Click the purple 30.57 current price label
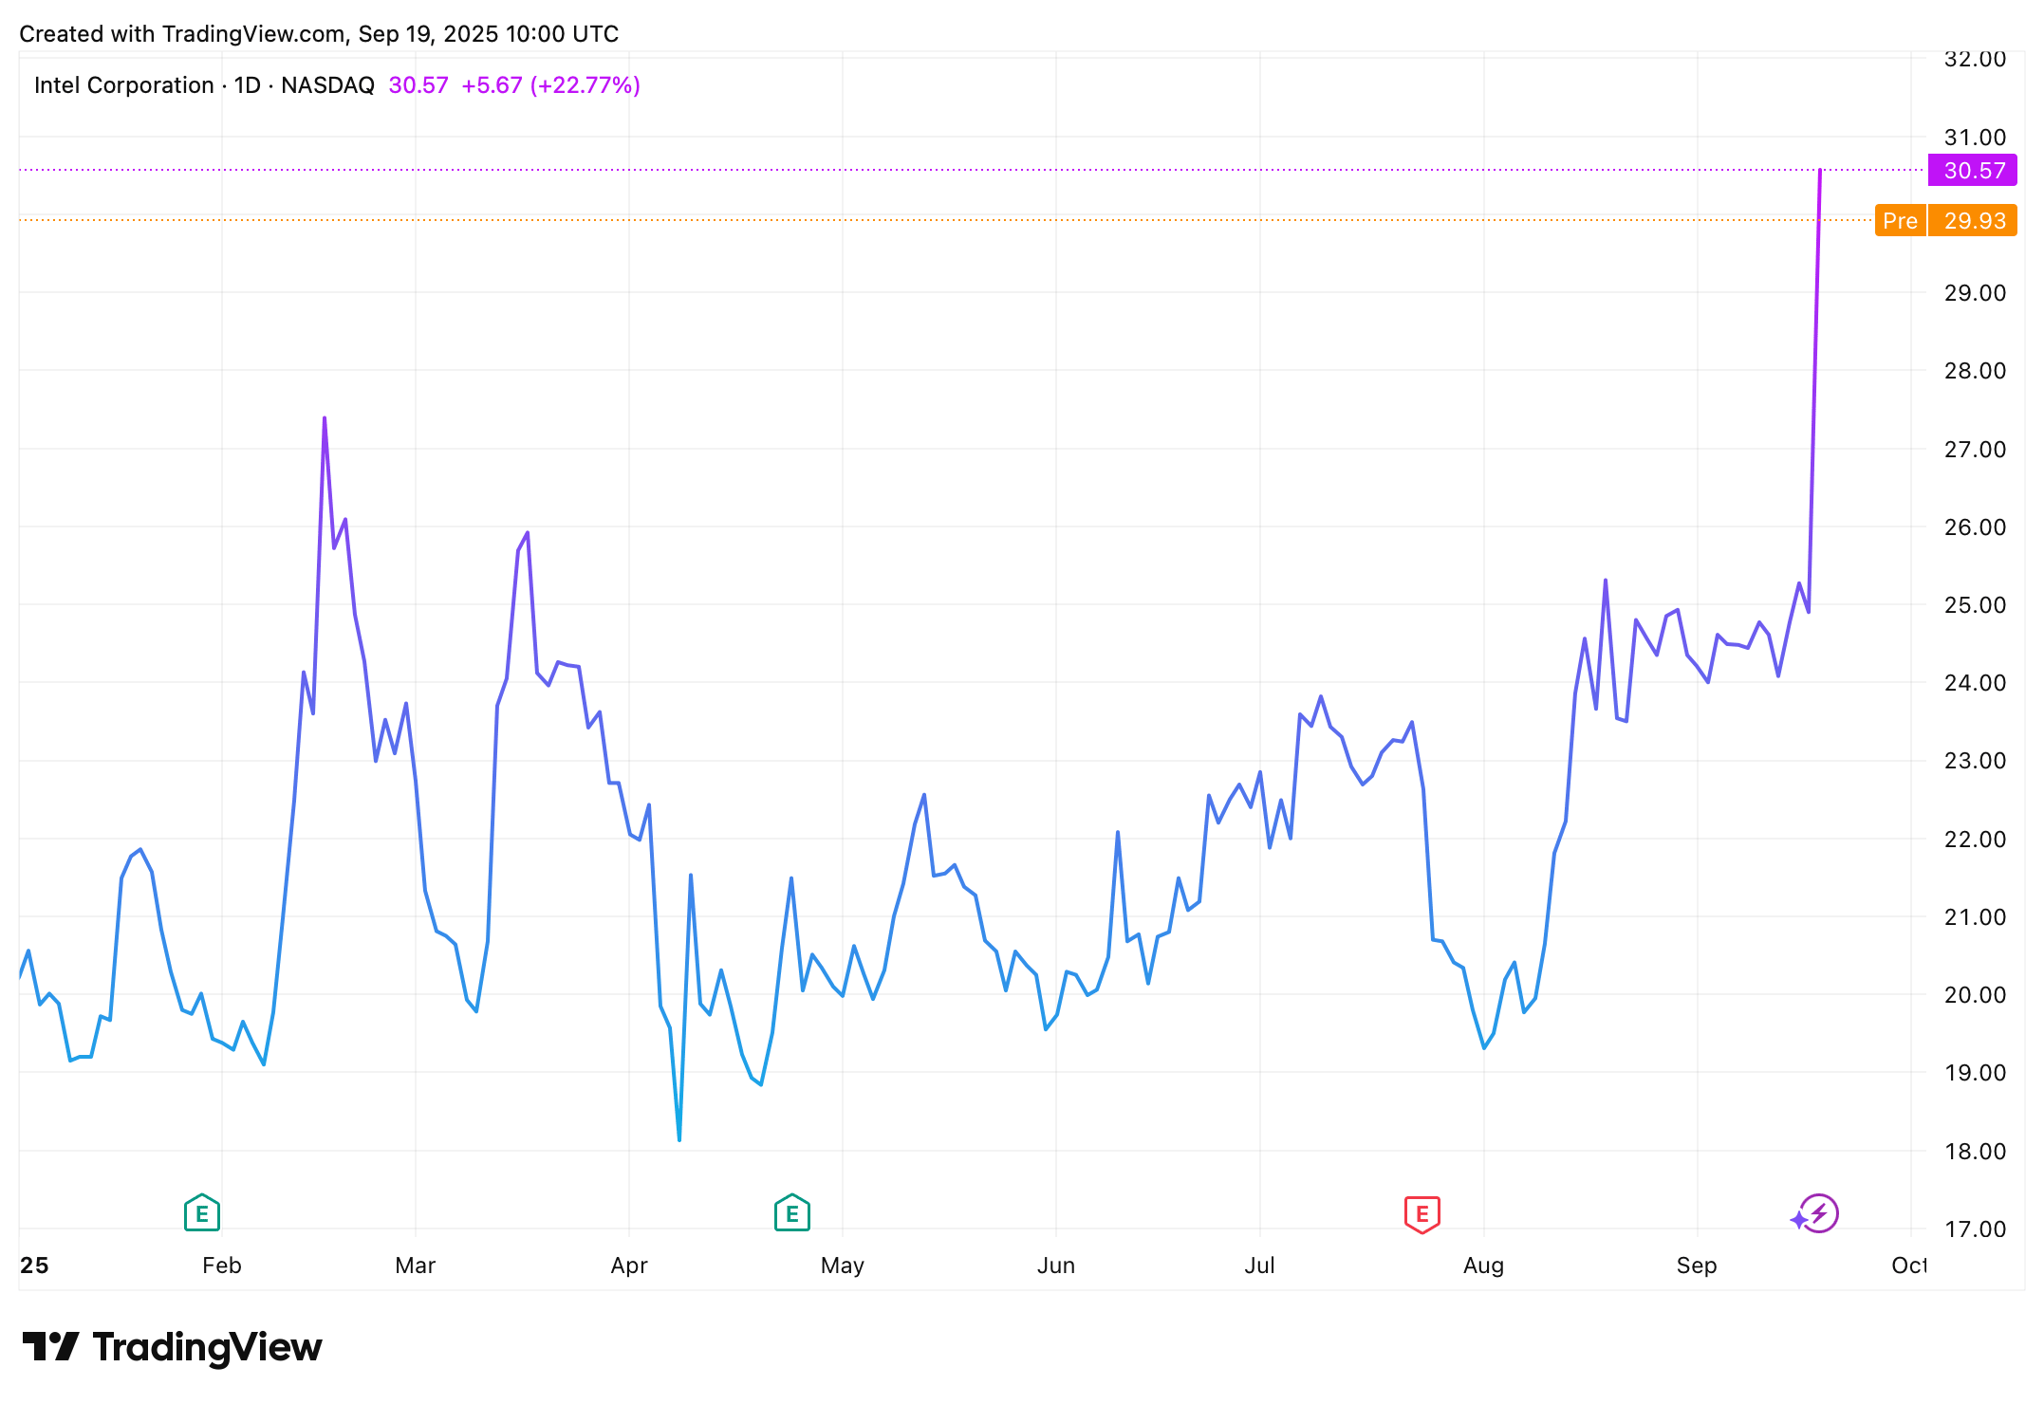Viewport: 2044px width, 1404px height. pyautogui.click(x=1973, y=170)
